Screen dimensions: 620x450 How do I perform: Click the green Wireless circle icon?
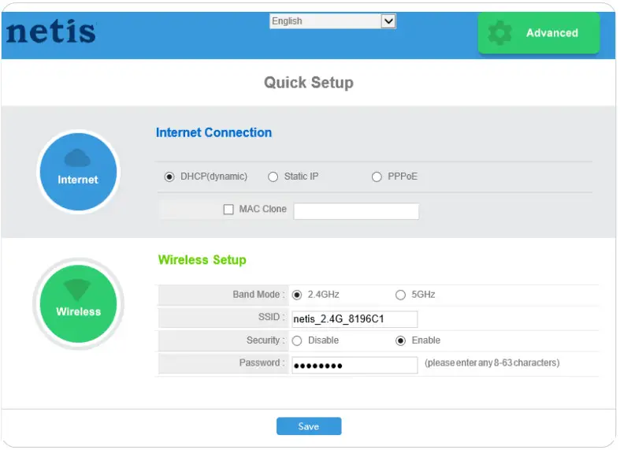click(78, 303)
